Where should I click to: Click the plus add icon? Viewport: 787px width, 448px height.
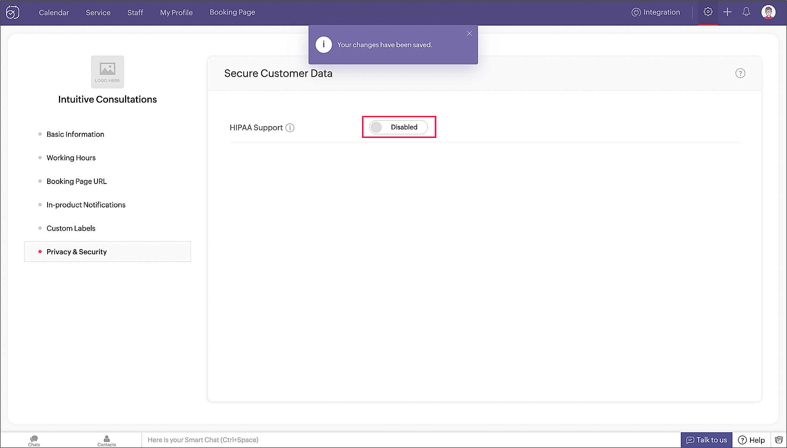coord(727,12)
